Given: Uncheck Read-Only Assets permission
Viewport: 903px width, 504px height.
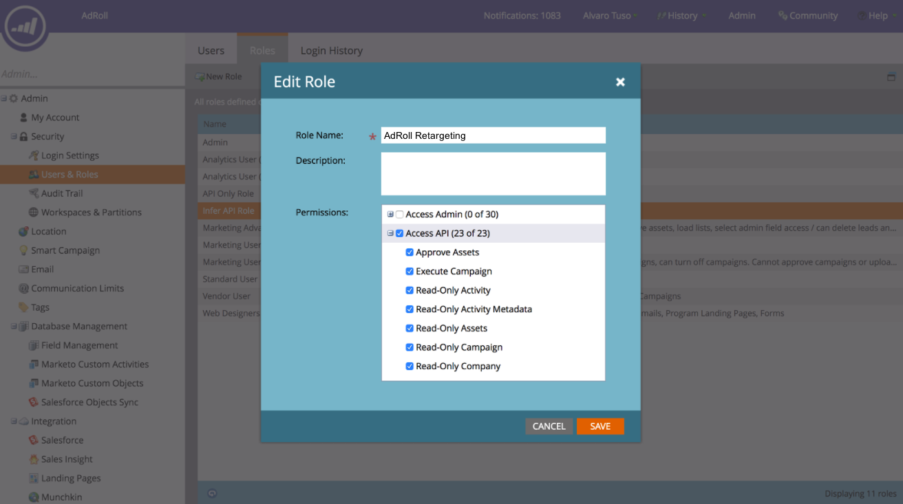Looking at the screenshot, I should (410, 328).
